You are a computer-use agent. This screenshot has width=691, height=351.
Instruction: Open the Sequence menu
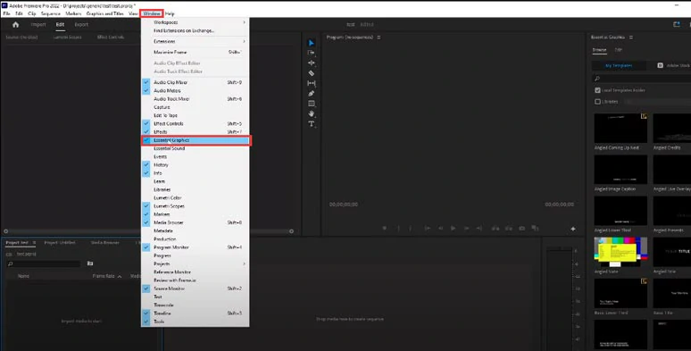51,13
